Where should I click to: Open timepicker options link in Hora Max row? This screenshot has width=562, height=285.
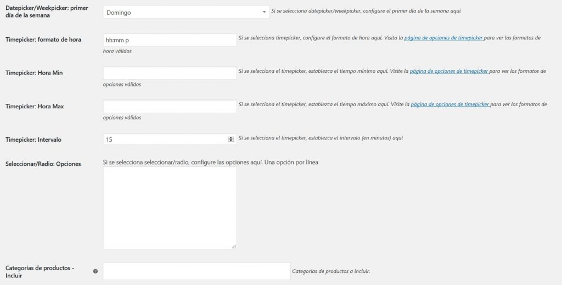click(x=451, y=104)
